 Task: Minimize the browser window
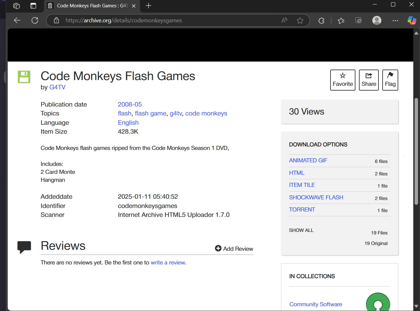click(375, 5)
